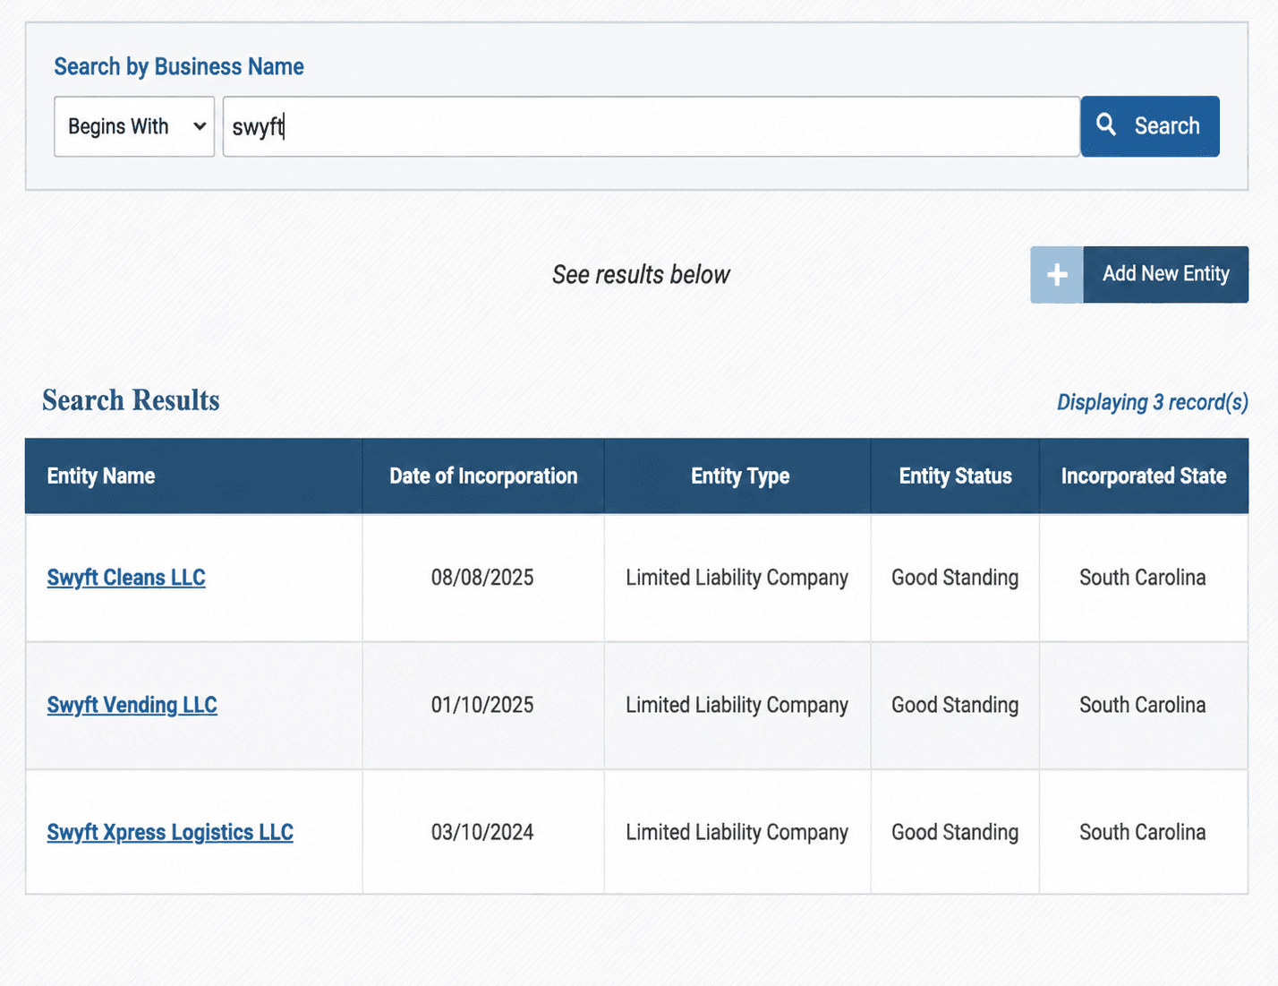Viewport: 1278px width, 986px height.
Task: Click Good Standing in Swyft Xpress Logistics row
Action: [955, 832]
